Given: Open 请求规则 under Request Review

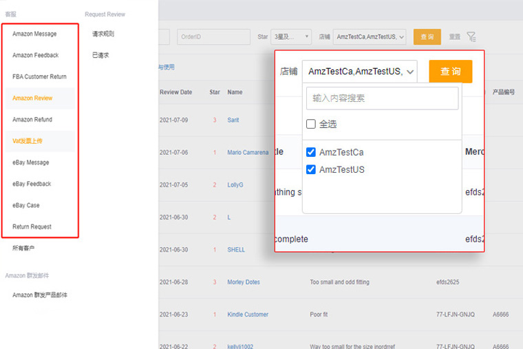Looking at the screenshot, I should pos(103,34).
